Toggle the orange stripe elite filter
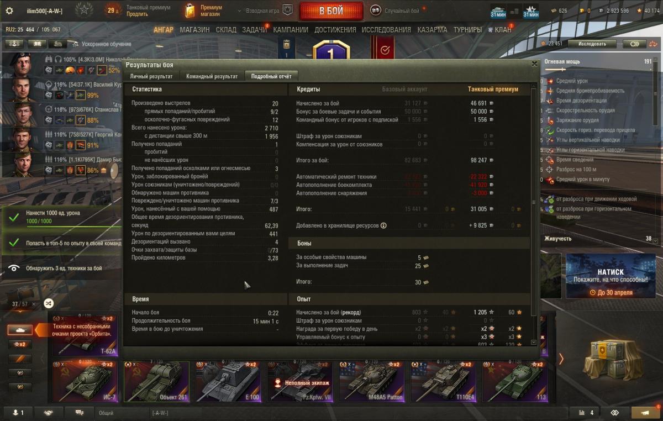The height and width of the screenshot is (421, 663). 20,359
